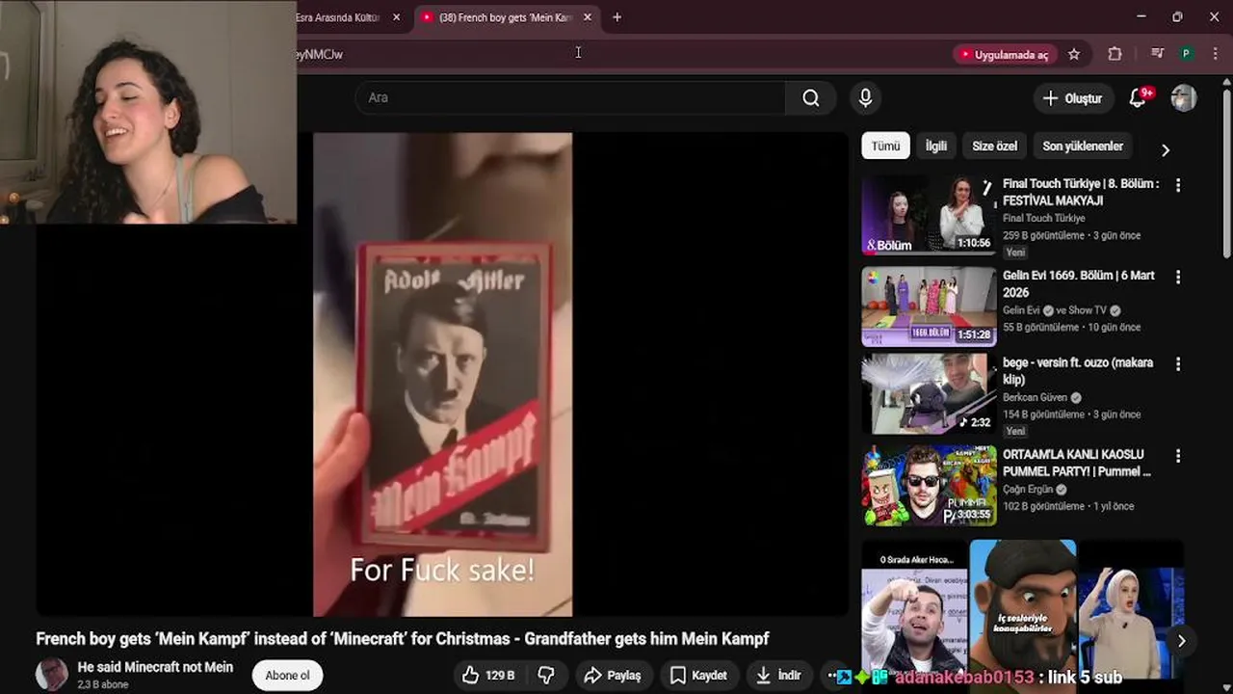Open options for ORTAAM'LA KANLI KAOSLU video
This screenshot has width=1233, height=694.
tap(1177, 456)
